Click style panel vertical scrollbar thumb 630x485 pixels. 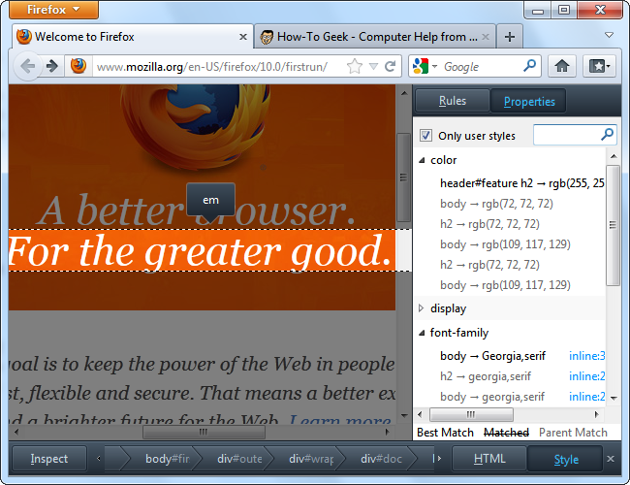click(613, 225)
